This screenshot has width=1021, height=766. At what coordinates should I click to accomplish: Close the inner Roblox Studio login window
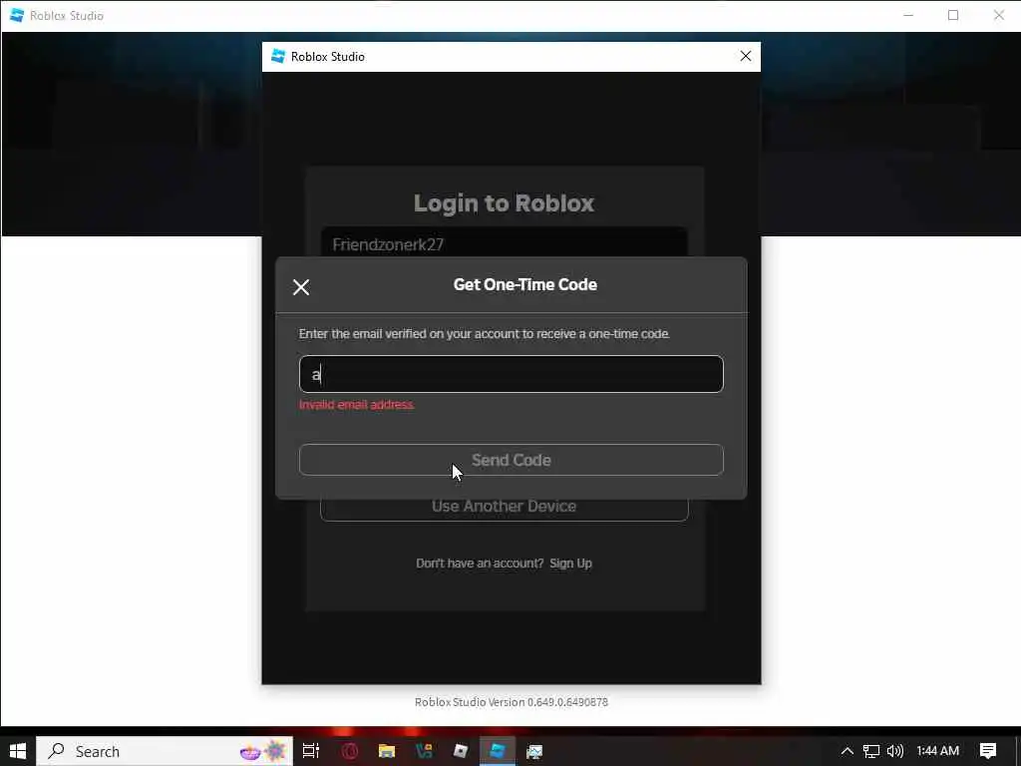pyautogui.click(x=746, y=57)
